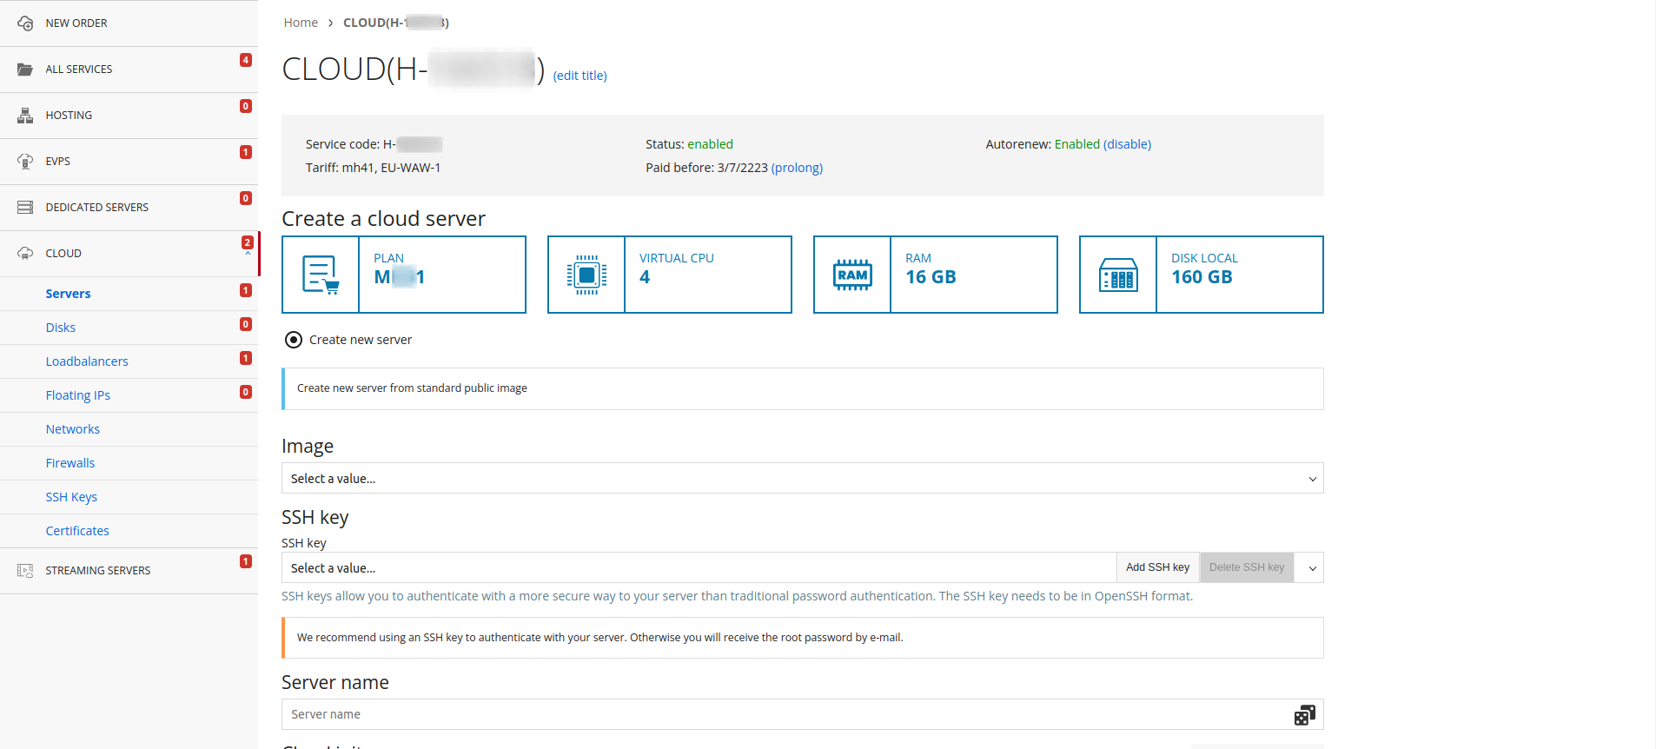Open Floating IPs in sidebar
This screenshot has height=749, width=1656.
tap(78, 395)
